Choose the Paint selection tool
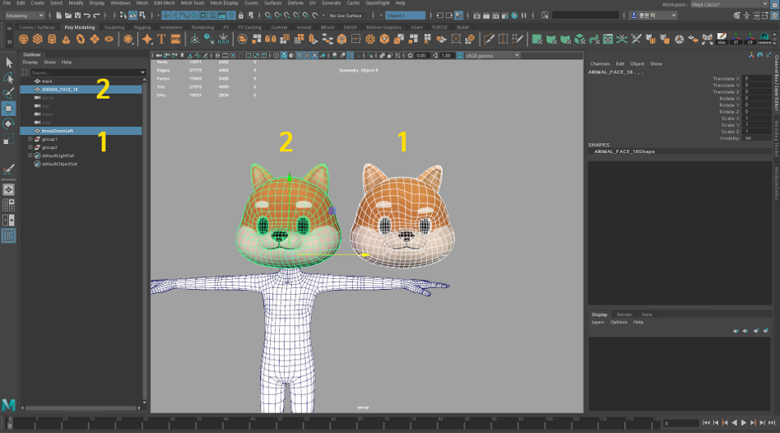 coord(8,93)
